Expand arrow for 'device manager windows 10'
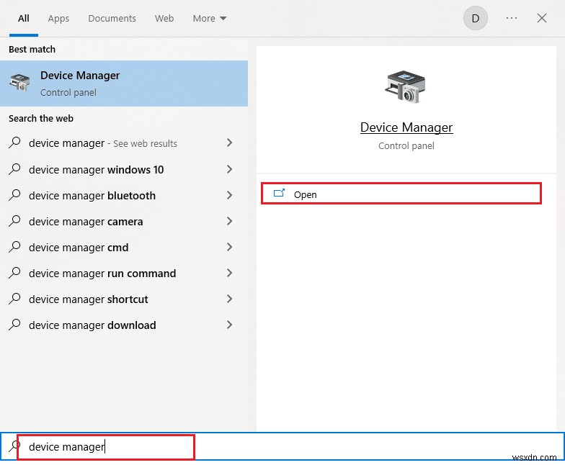Image resolution: width=565 pixels, height=465 pixels. click(x=229, y=169)
